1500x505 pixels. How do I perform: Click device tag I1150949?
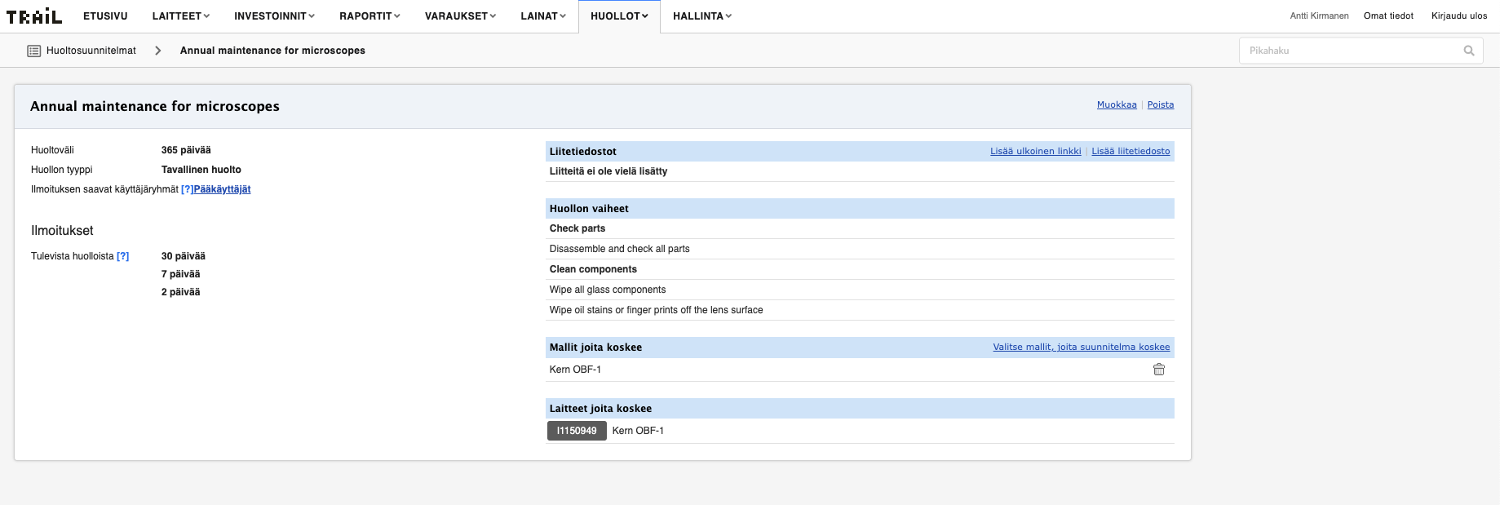point(577,431)
